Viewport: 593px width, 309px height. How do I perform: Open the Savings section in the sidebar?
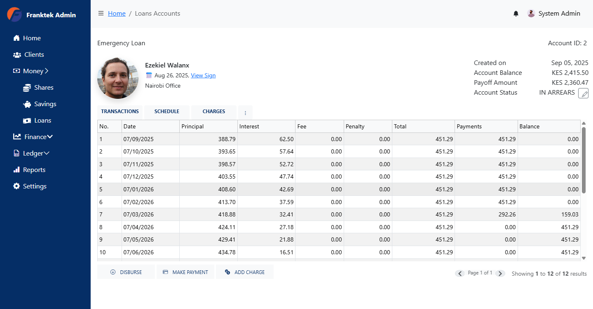pyautogui.click(x=45, y=104)
